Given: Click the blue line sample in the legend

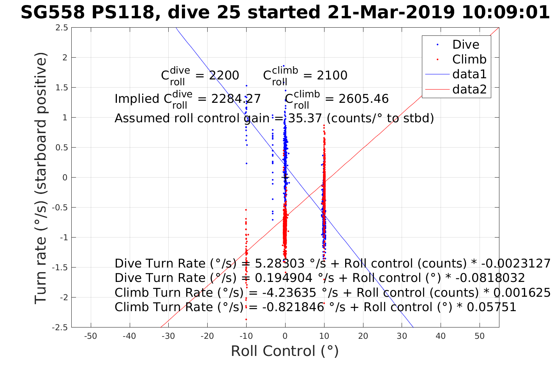Looking at the screenshot, I should click(437, 74).
